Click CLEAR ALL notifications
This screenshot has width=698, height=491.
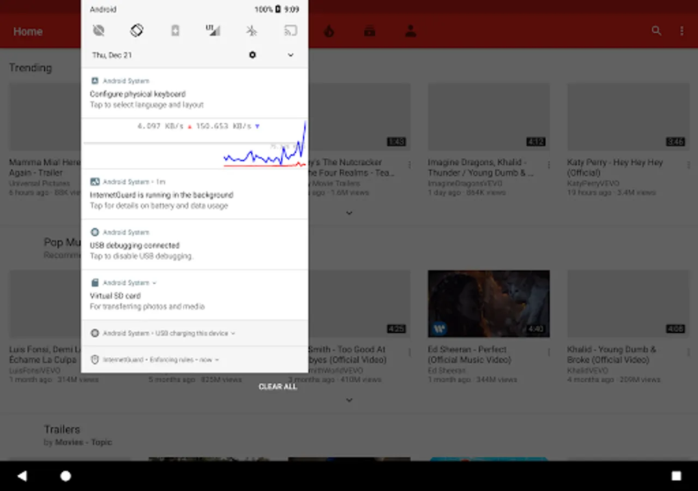278,387
